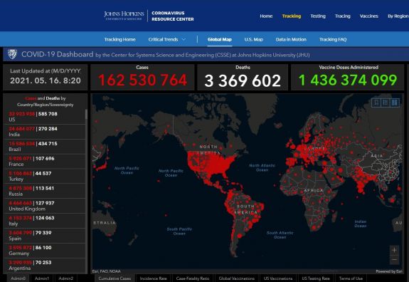This screenshot has width=409, height=282.
Task: Switch to the U.S. Map tab
Action: [253, 39]
